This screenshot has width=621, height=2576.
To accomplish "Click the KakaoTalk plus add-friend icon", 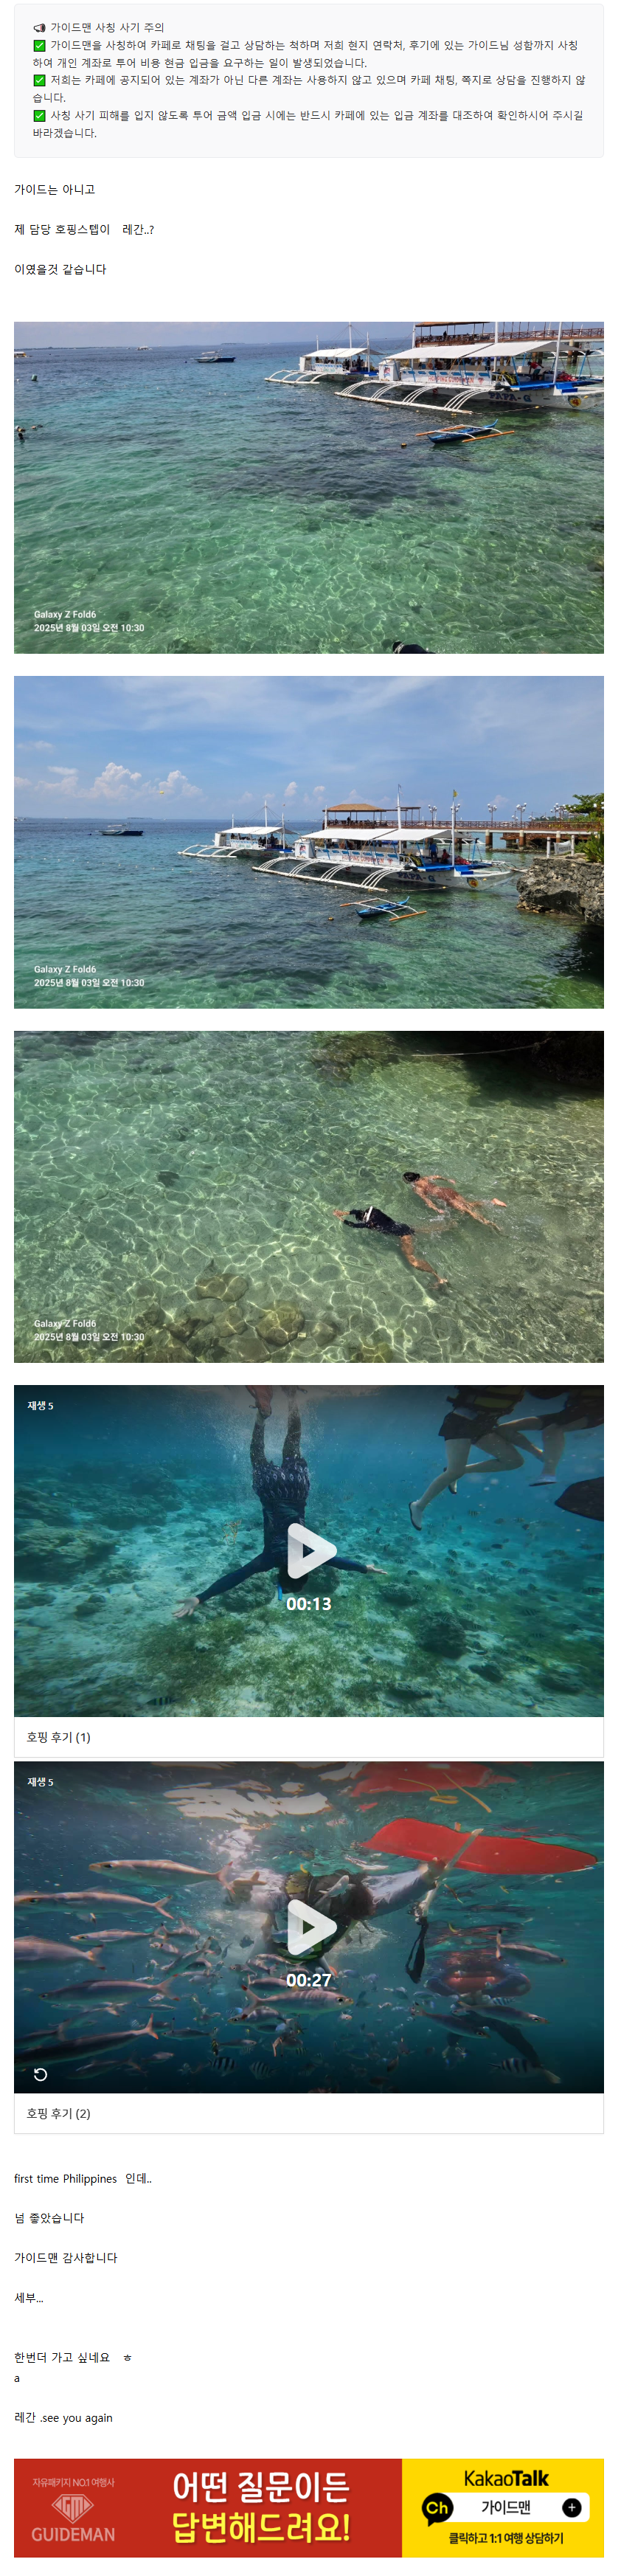I will (x=572, y=2506).
